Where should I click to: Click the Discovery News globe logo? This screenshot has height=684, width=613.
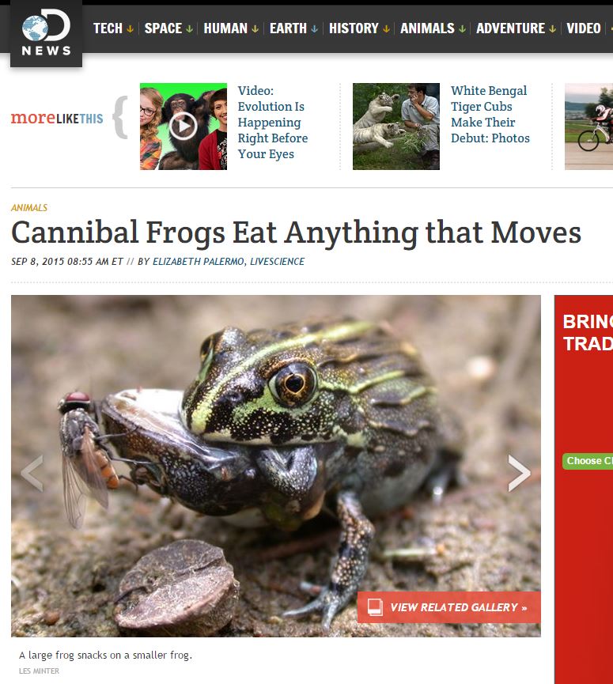pos(46,33)
